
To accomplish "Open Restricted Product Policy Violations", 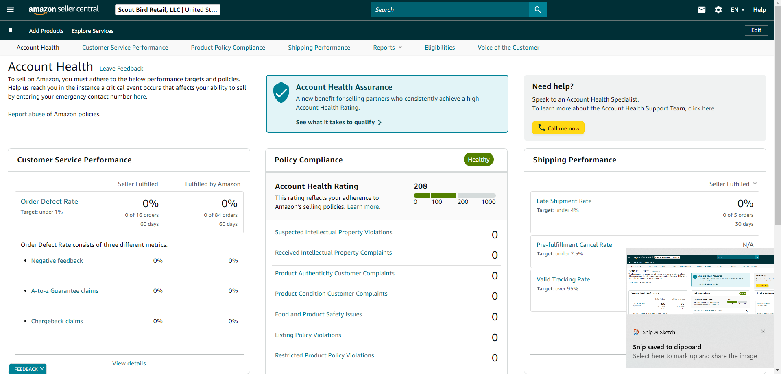I will click(x=325, y=355).
